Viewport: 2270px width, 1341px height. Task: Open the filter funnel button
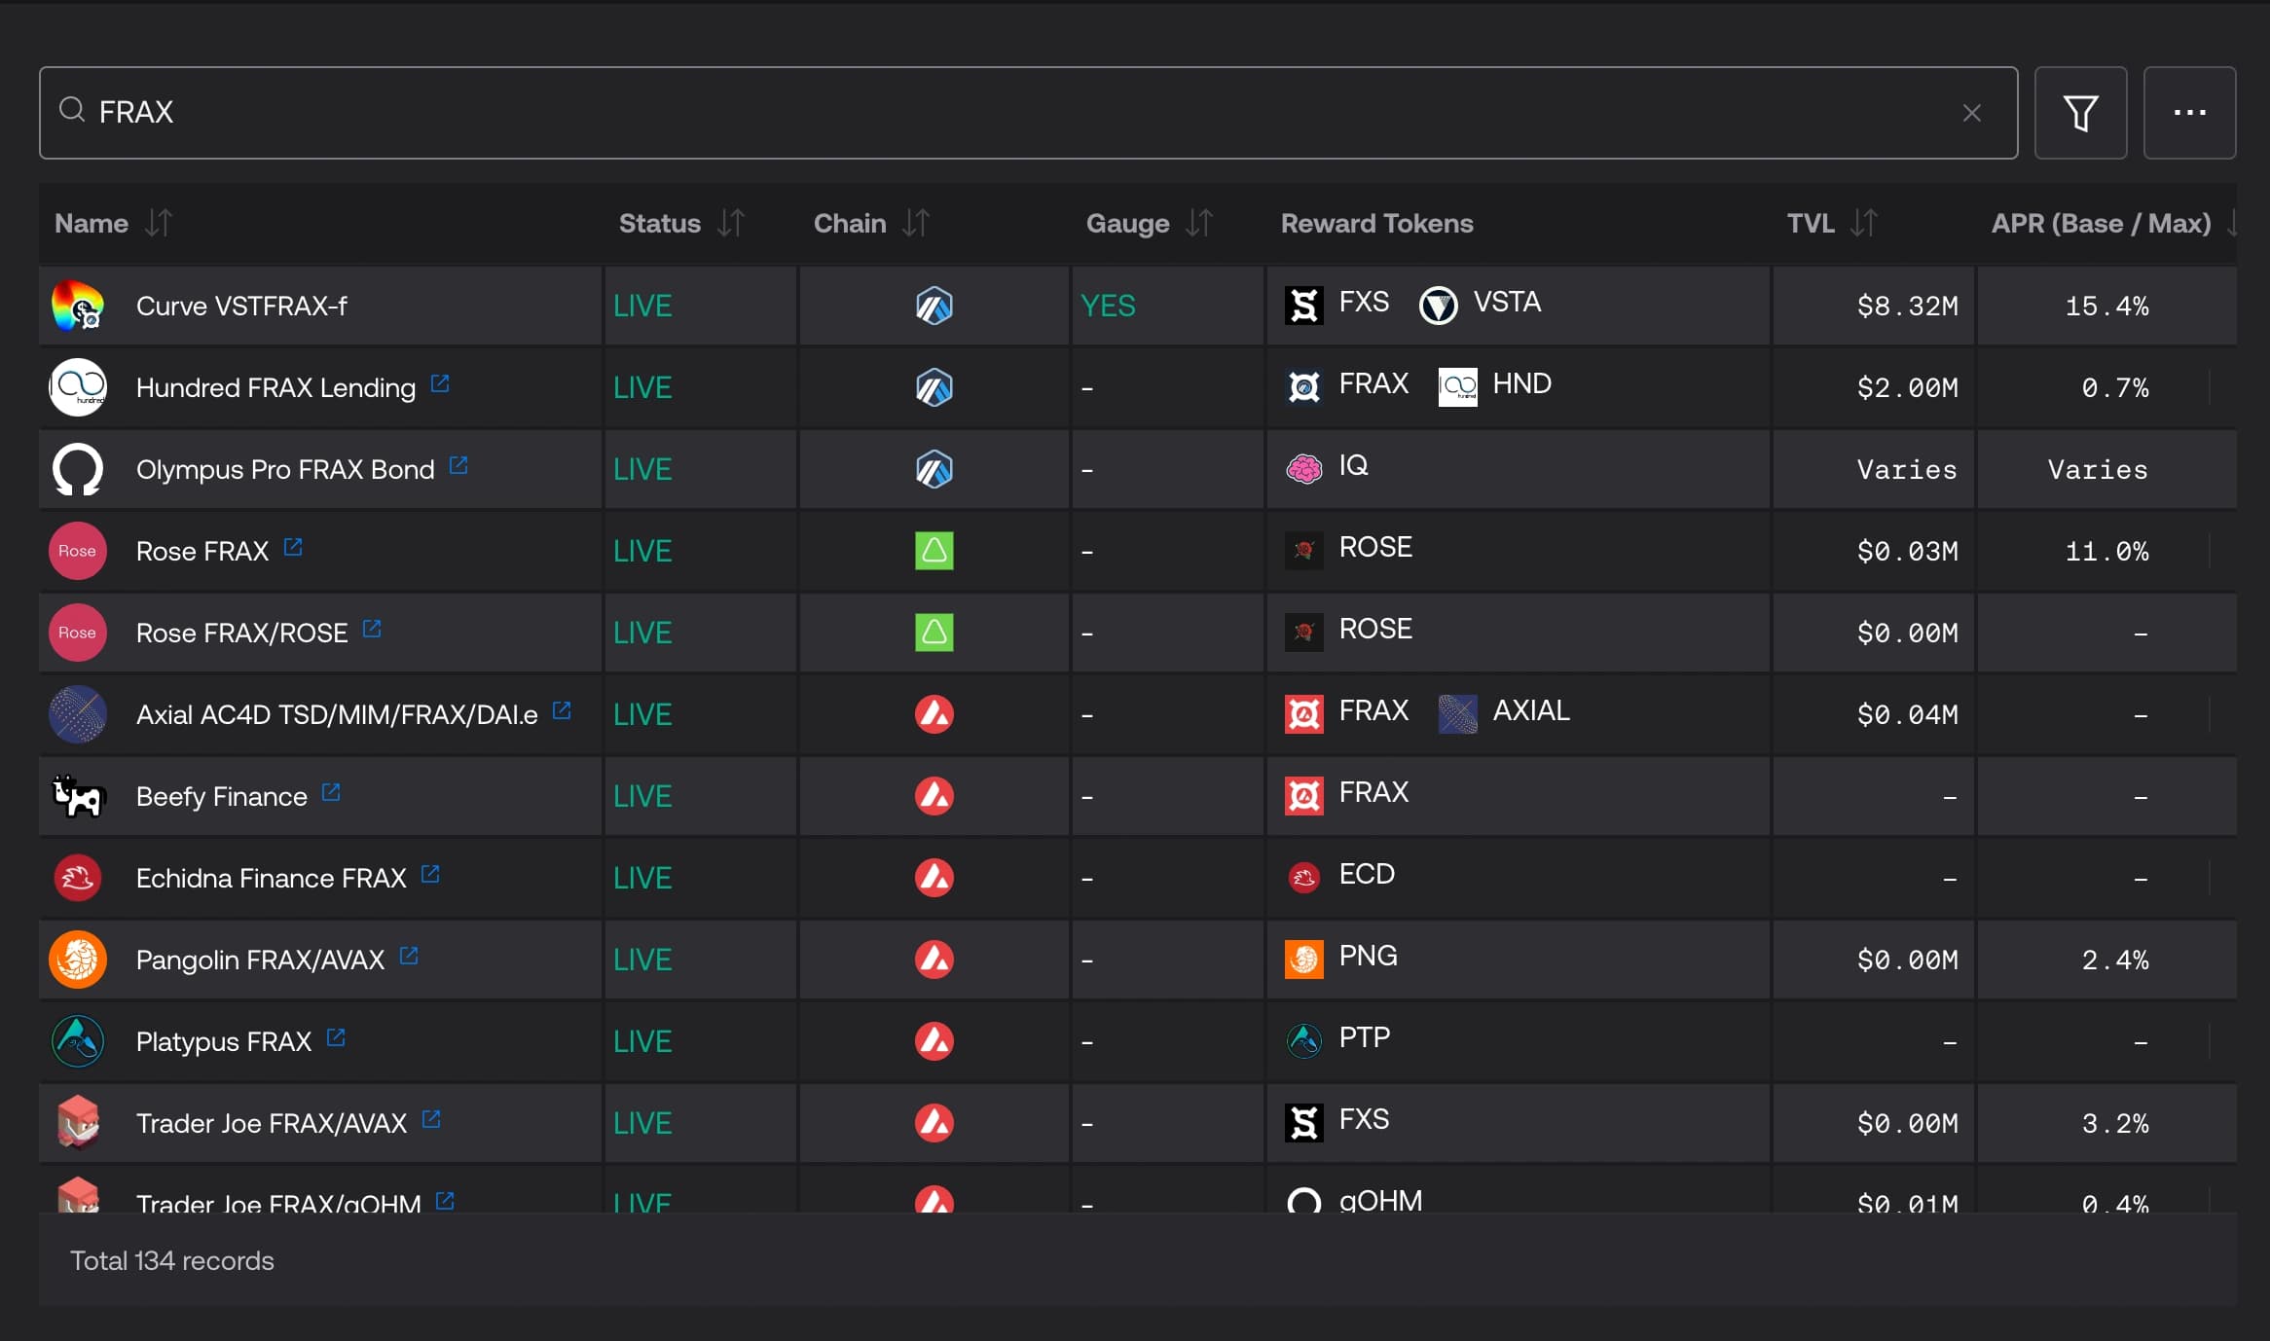(2080, 113)
